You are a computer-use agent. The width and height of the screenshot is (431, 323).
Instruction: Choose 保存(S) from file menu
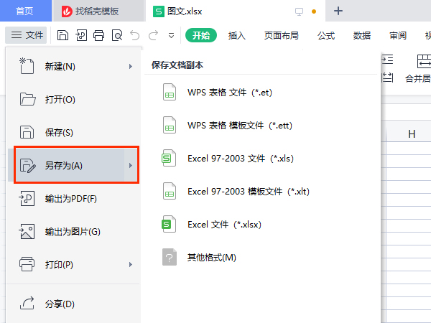pos(74,132)
